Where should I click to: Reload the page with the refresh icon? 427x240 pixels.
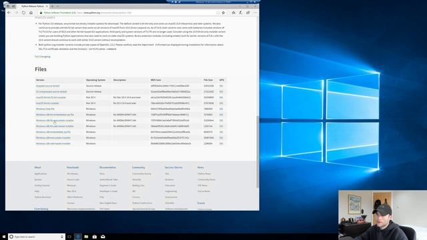24,13
